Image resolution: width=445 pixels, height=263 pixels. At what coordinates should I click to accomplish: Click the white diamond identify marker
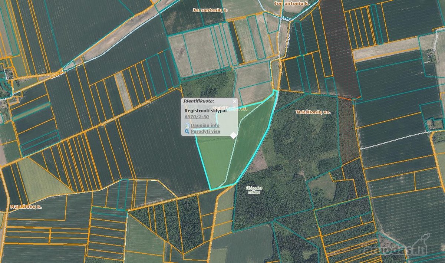click(x=234, y=135)
